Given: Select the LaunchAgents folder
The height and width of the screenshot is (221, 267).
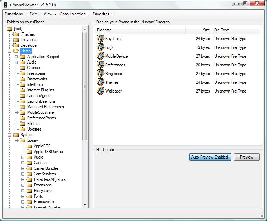Looking at the screenshot, I should (39, 96).
